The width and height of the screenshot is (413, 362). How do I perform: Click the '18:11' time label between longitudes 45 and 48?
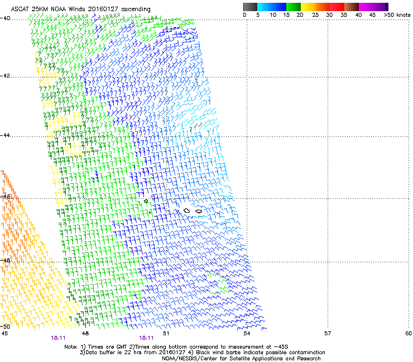(x=58, y=338)
